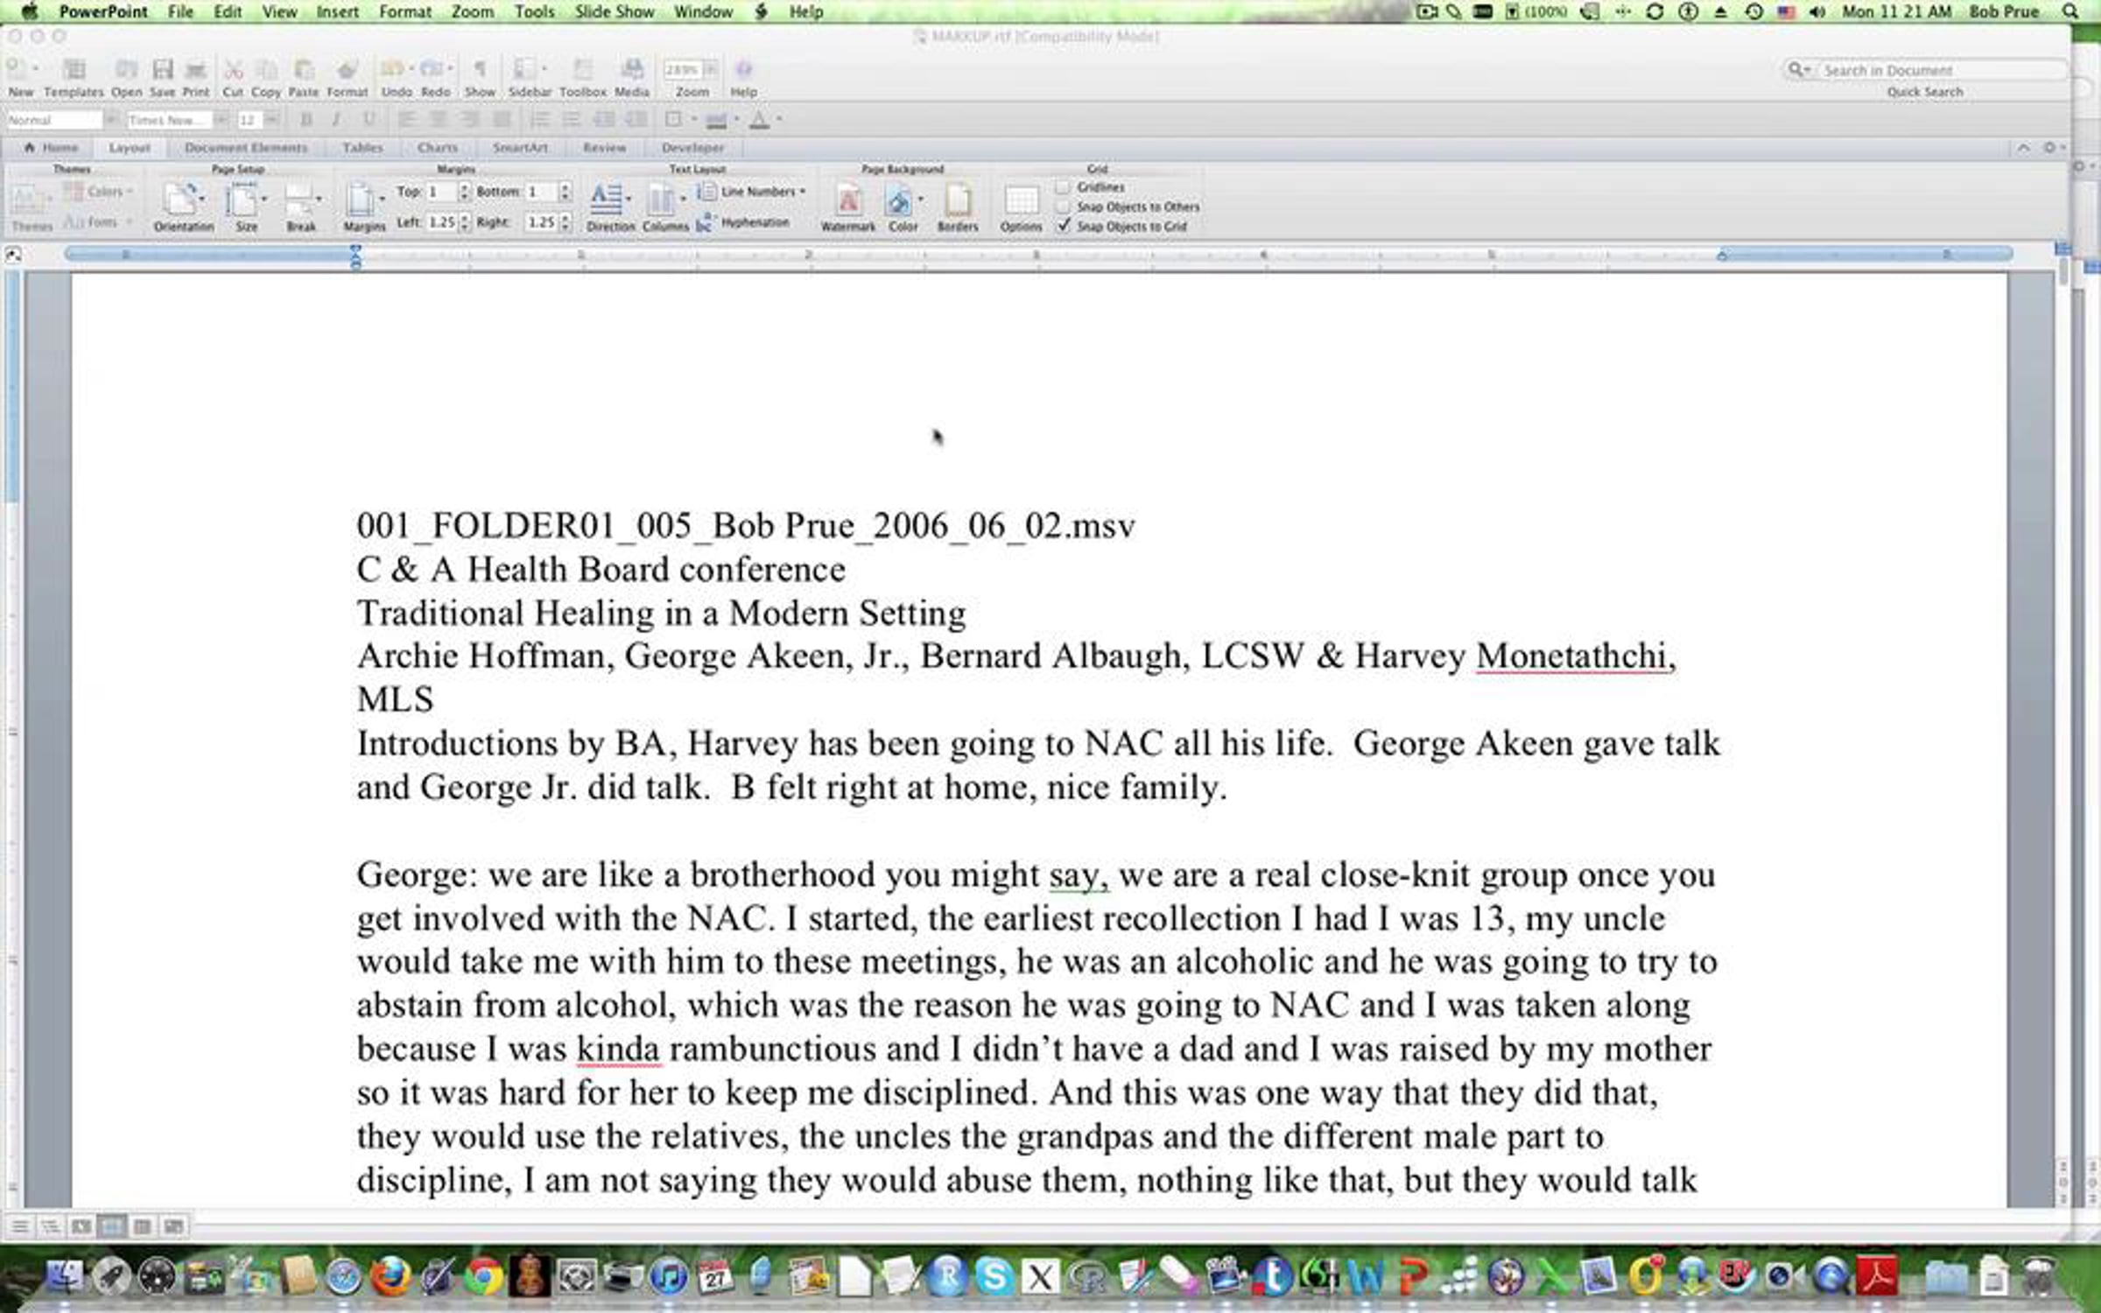Check Snap Objects to Others

[x=1064, y=207]
